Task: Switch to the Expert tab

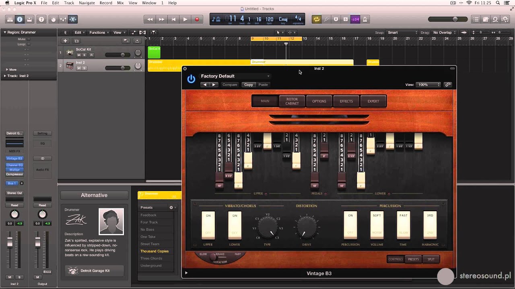Action: tap(373, 101)
